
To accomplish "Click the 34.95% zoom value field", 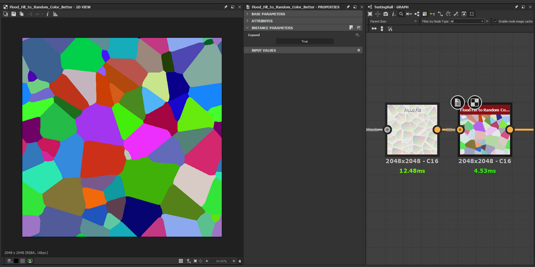I will (221, 261).
